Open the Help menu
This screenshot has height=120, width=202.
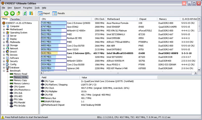pyautogui.click(x=44, y=8)
